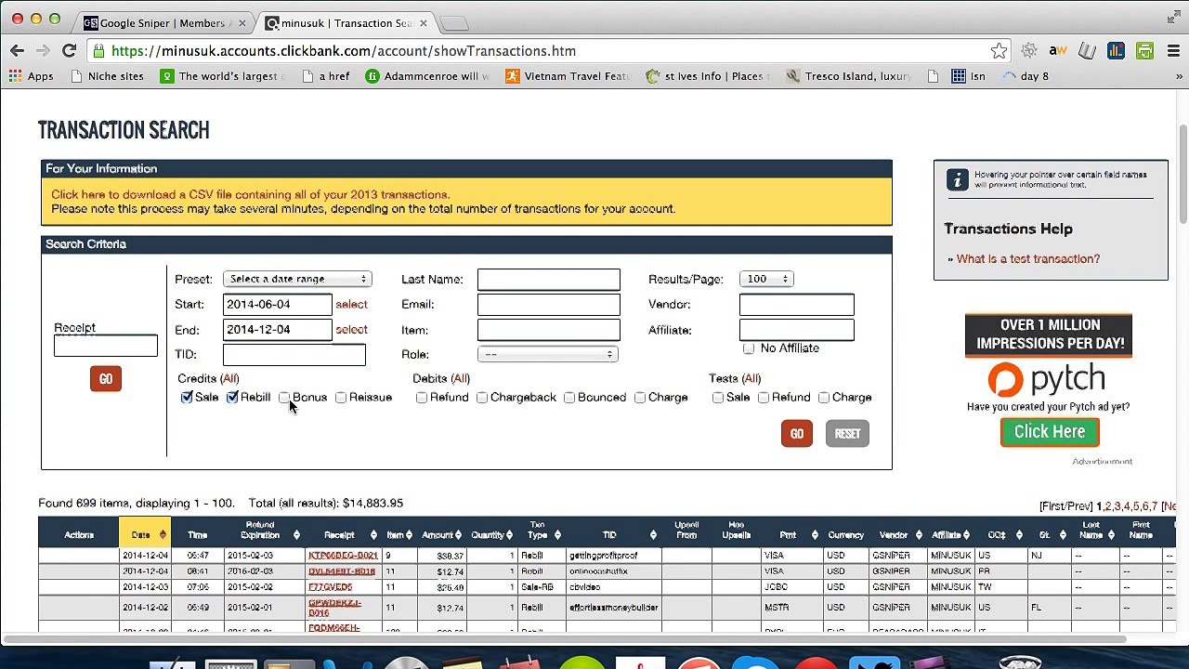Click the info icon in help panel
The image size is (1189, 669).
point(957,178)
